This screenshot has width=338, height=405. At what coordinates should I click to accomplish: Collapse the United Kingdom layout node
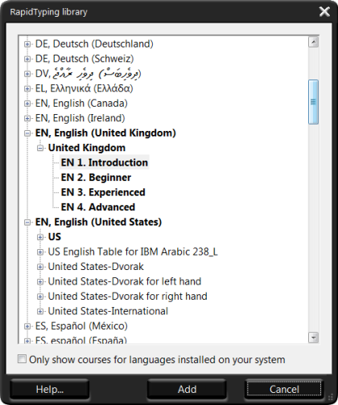point(40,148)
